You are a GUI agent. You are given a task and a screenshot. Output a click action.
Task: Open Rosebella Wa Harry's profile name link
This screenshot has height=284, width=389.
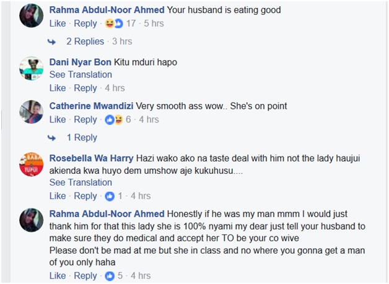[x=90, y=158]
